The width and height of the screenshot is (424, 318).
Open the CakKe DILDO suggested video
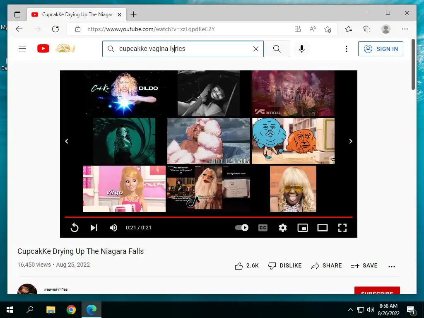point(124,94)
